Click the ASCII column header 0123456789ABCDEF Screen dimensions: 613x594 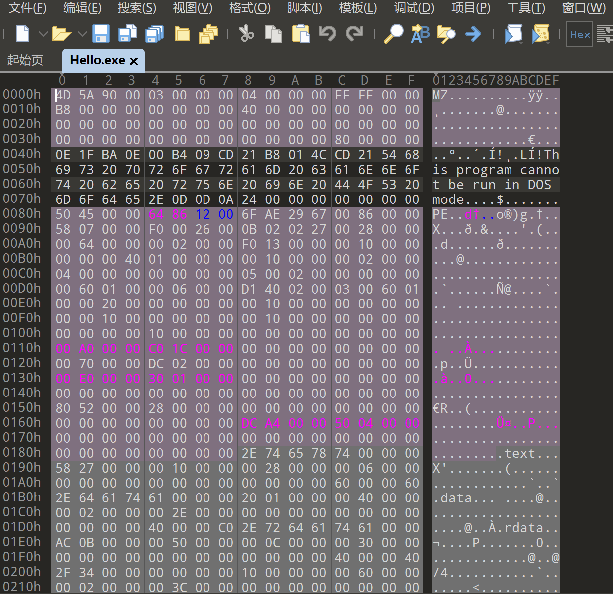(x=496, y=80)
